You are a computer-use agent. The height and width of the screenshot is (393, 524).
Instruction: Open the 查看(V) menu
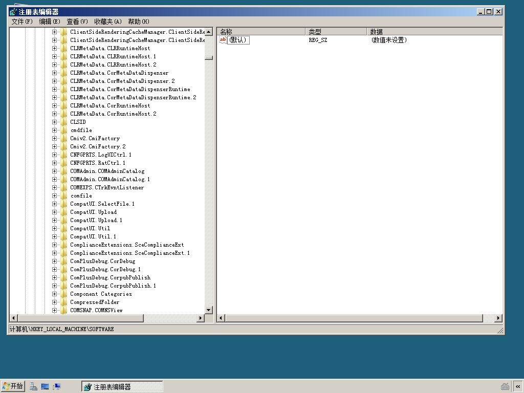(x=77, y=21)
